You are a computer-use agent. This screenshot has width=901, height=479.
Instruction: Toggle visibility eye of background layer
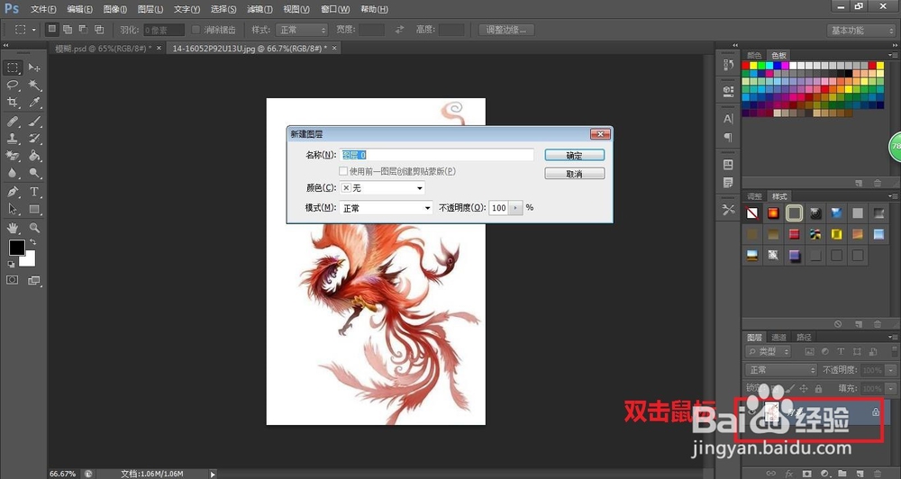click(x=751, y=411)
